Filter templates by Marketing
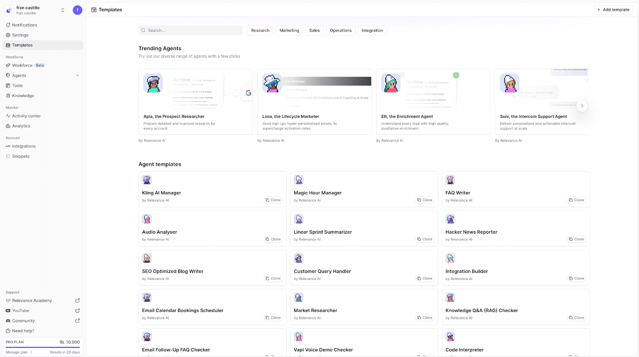639x357 pixels. point(289,30)
